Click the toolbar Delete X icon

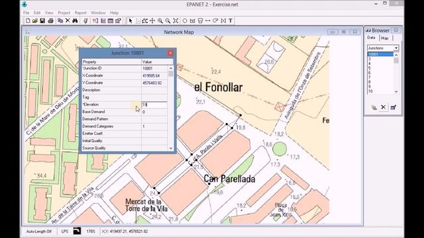coord(68,20)
